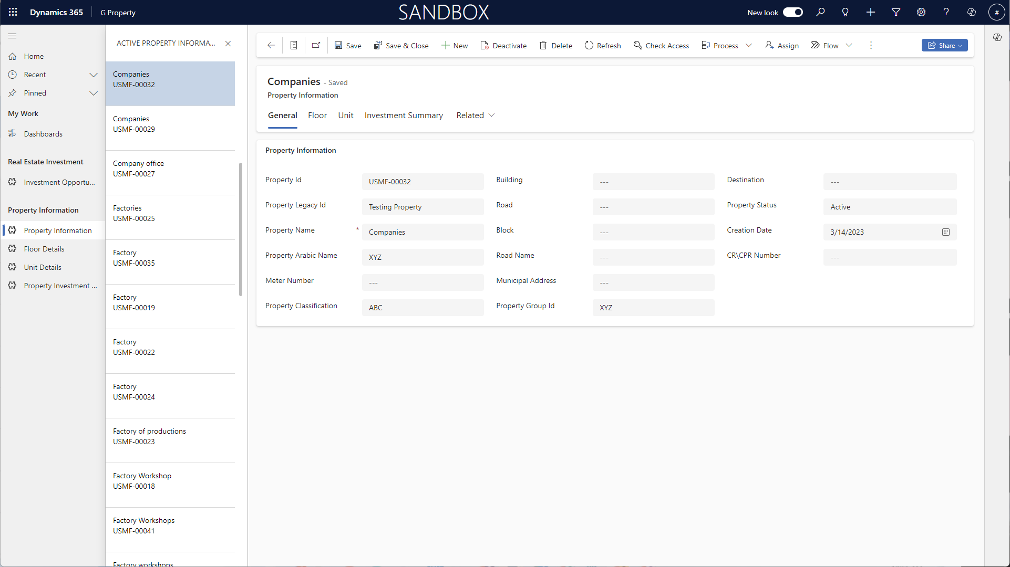Click the Delete trash command
Viewport: 1010px width, 567px height.
(x=555, y=46)
